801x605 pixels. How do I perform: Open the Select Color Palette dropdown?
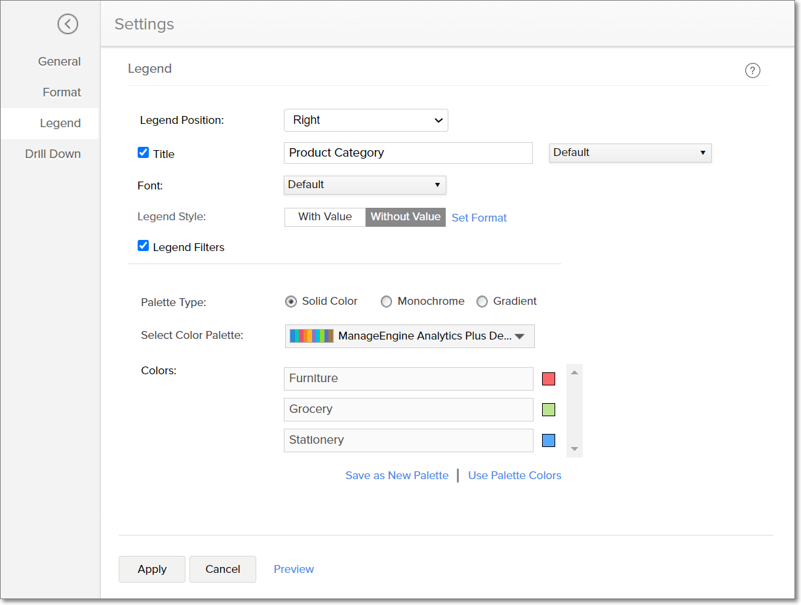410,336
